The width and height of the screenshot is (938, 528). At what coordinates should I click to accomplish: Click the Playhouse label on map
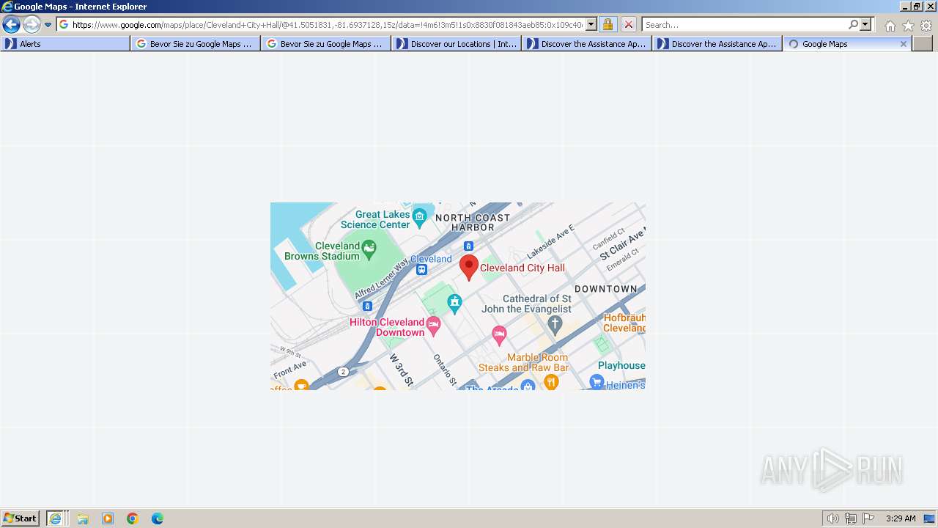[621, 365]
